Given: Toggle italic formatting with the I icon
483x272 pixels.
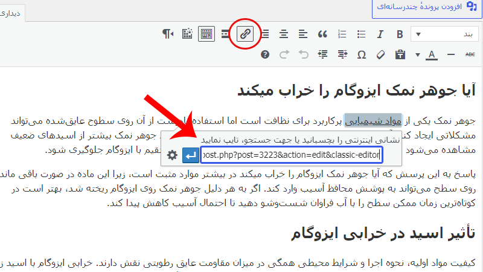Looking at the screenshot, I should (x=380, y=34).
